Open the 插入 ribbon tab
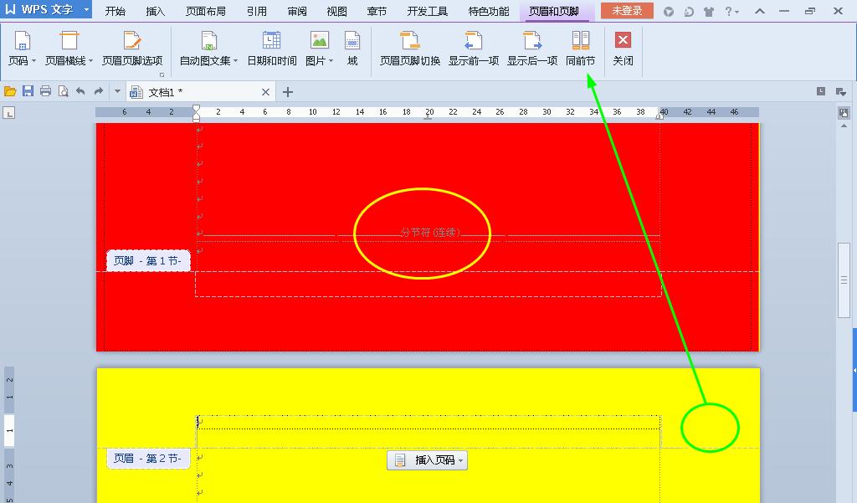The height and width of the screenshot is (503, 857). pyautogui.click(x=155, y=11)
